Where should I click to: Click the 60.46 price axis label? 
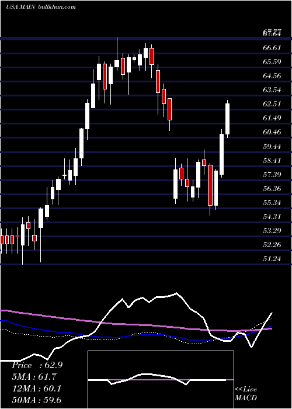tap(272, 132)
